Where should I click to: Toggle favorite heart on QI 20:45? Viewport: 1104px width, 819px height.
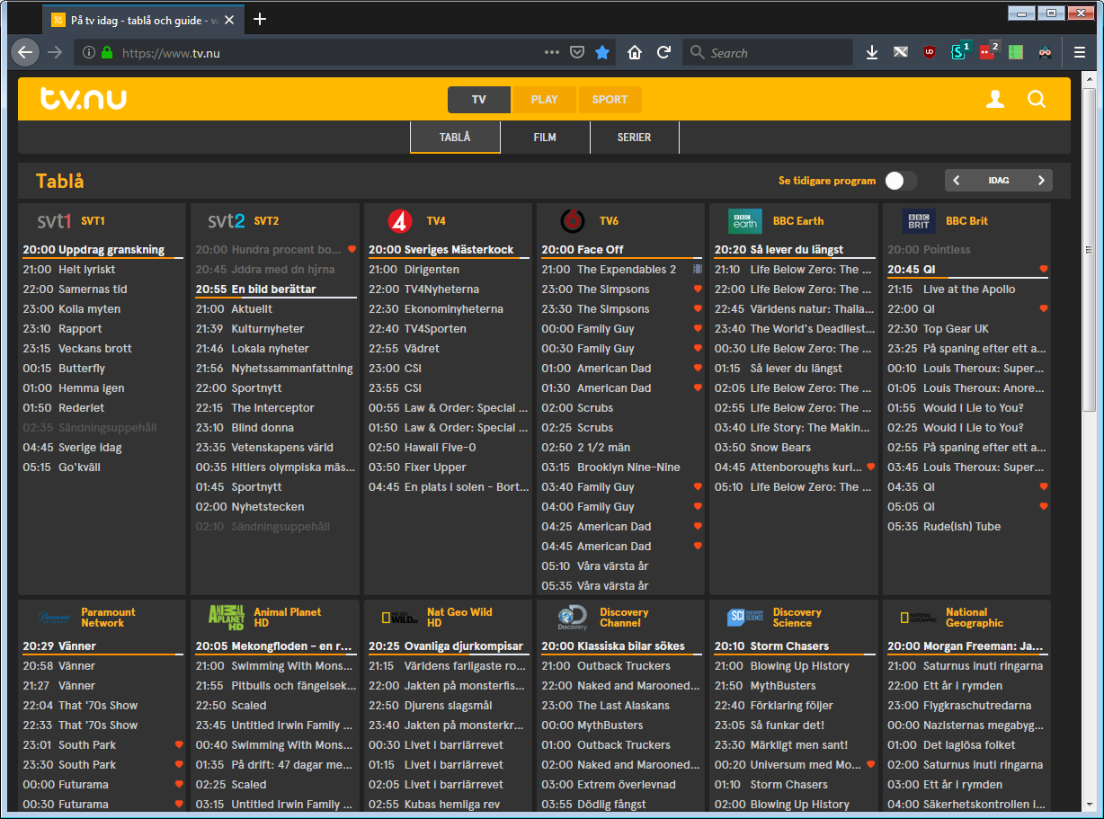point(1044,270)
